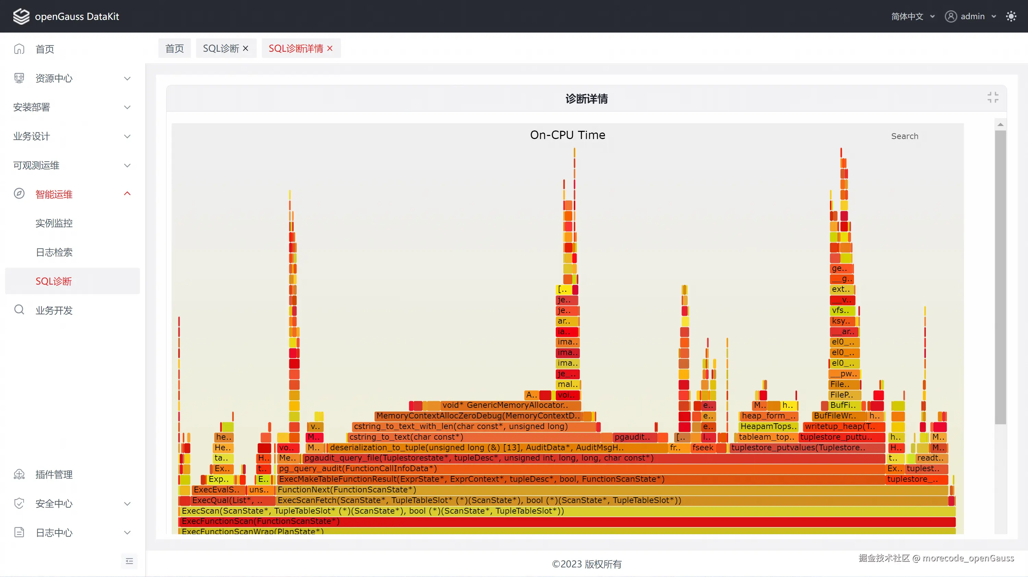Collapse the 智能运维 submenu chevron
The width and height of the screenshot is (1028, 577).
click(x=127, y=194)
